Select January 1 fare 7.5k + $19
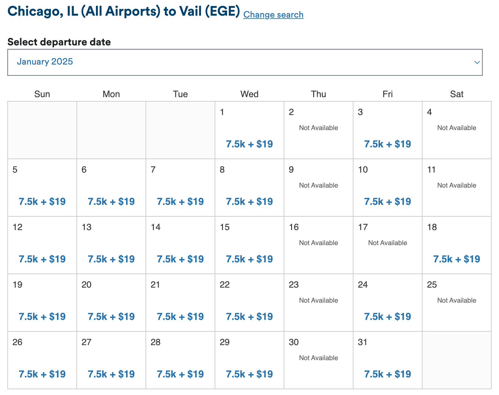The image size is (499, 395). click(249, 144)
